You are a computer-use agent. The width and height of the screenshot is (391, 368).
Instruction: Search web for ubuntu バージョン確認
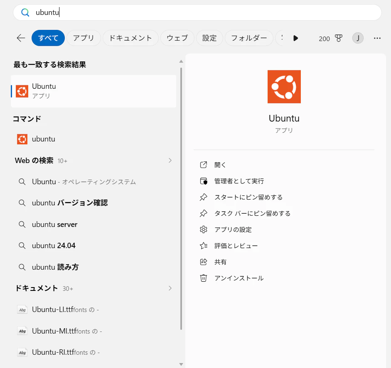tap(93, 203)
